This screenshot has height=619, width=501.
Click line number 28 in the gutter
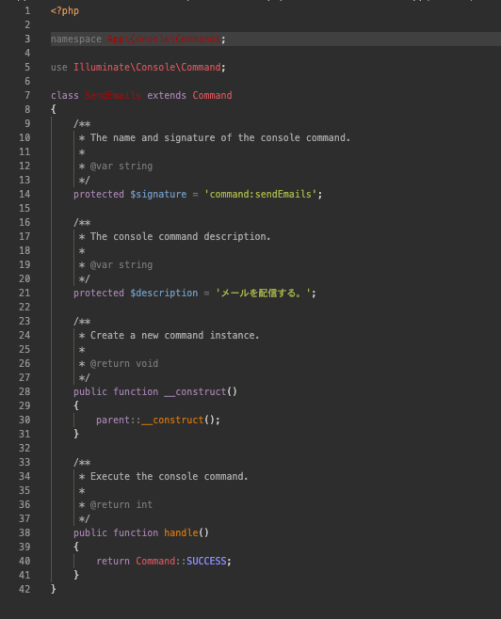(24, 391)
